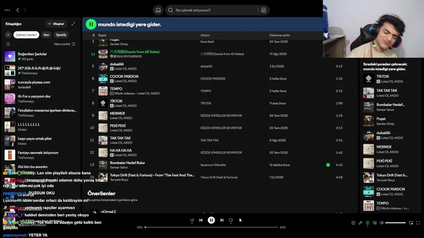This screenshot has width=424, height=238.
Task: Search within the library with magnifier icon
Action: tap(8, 44)
